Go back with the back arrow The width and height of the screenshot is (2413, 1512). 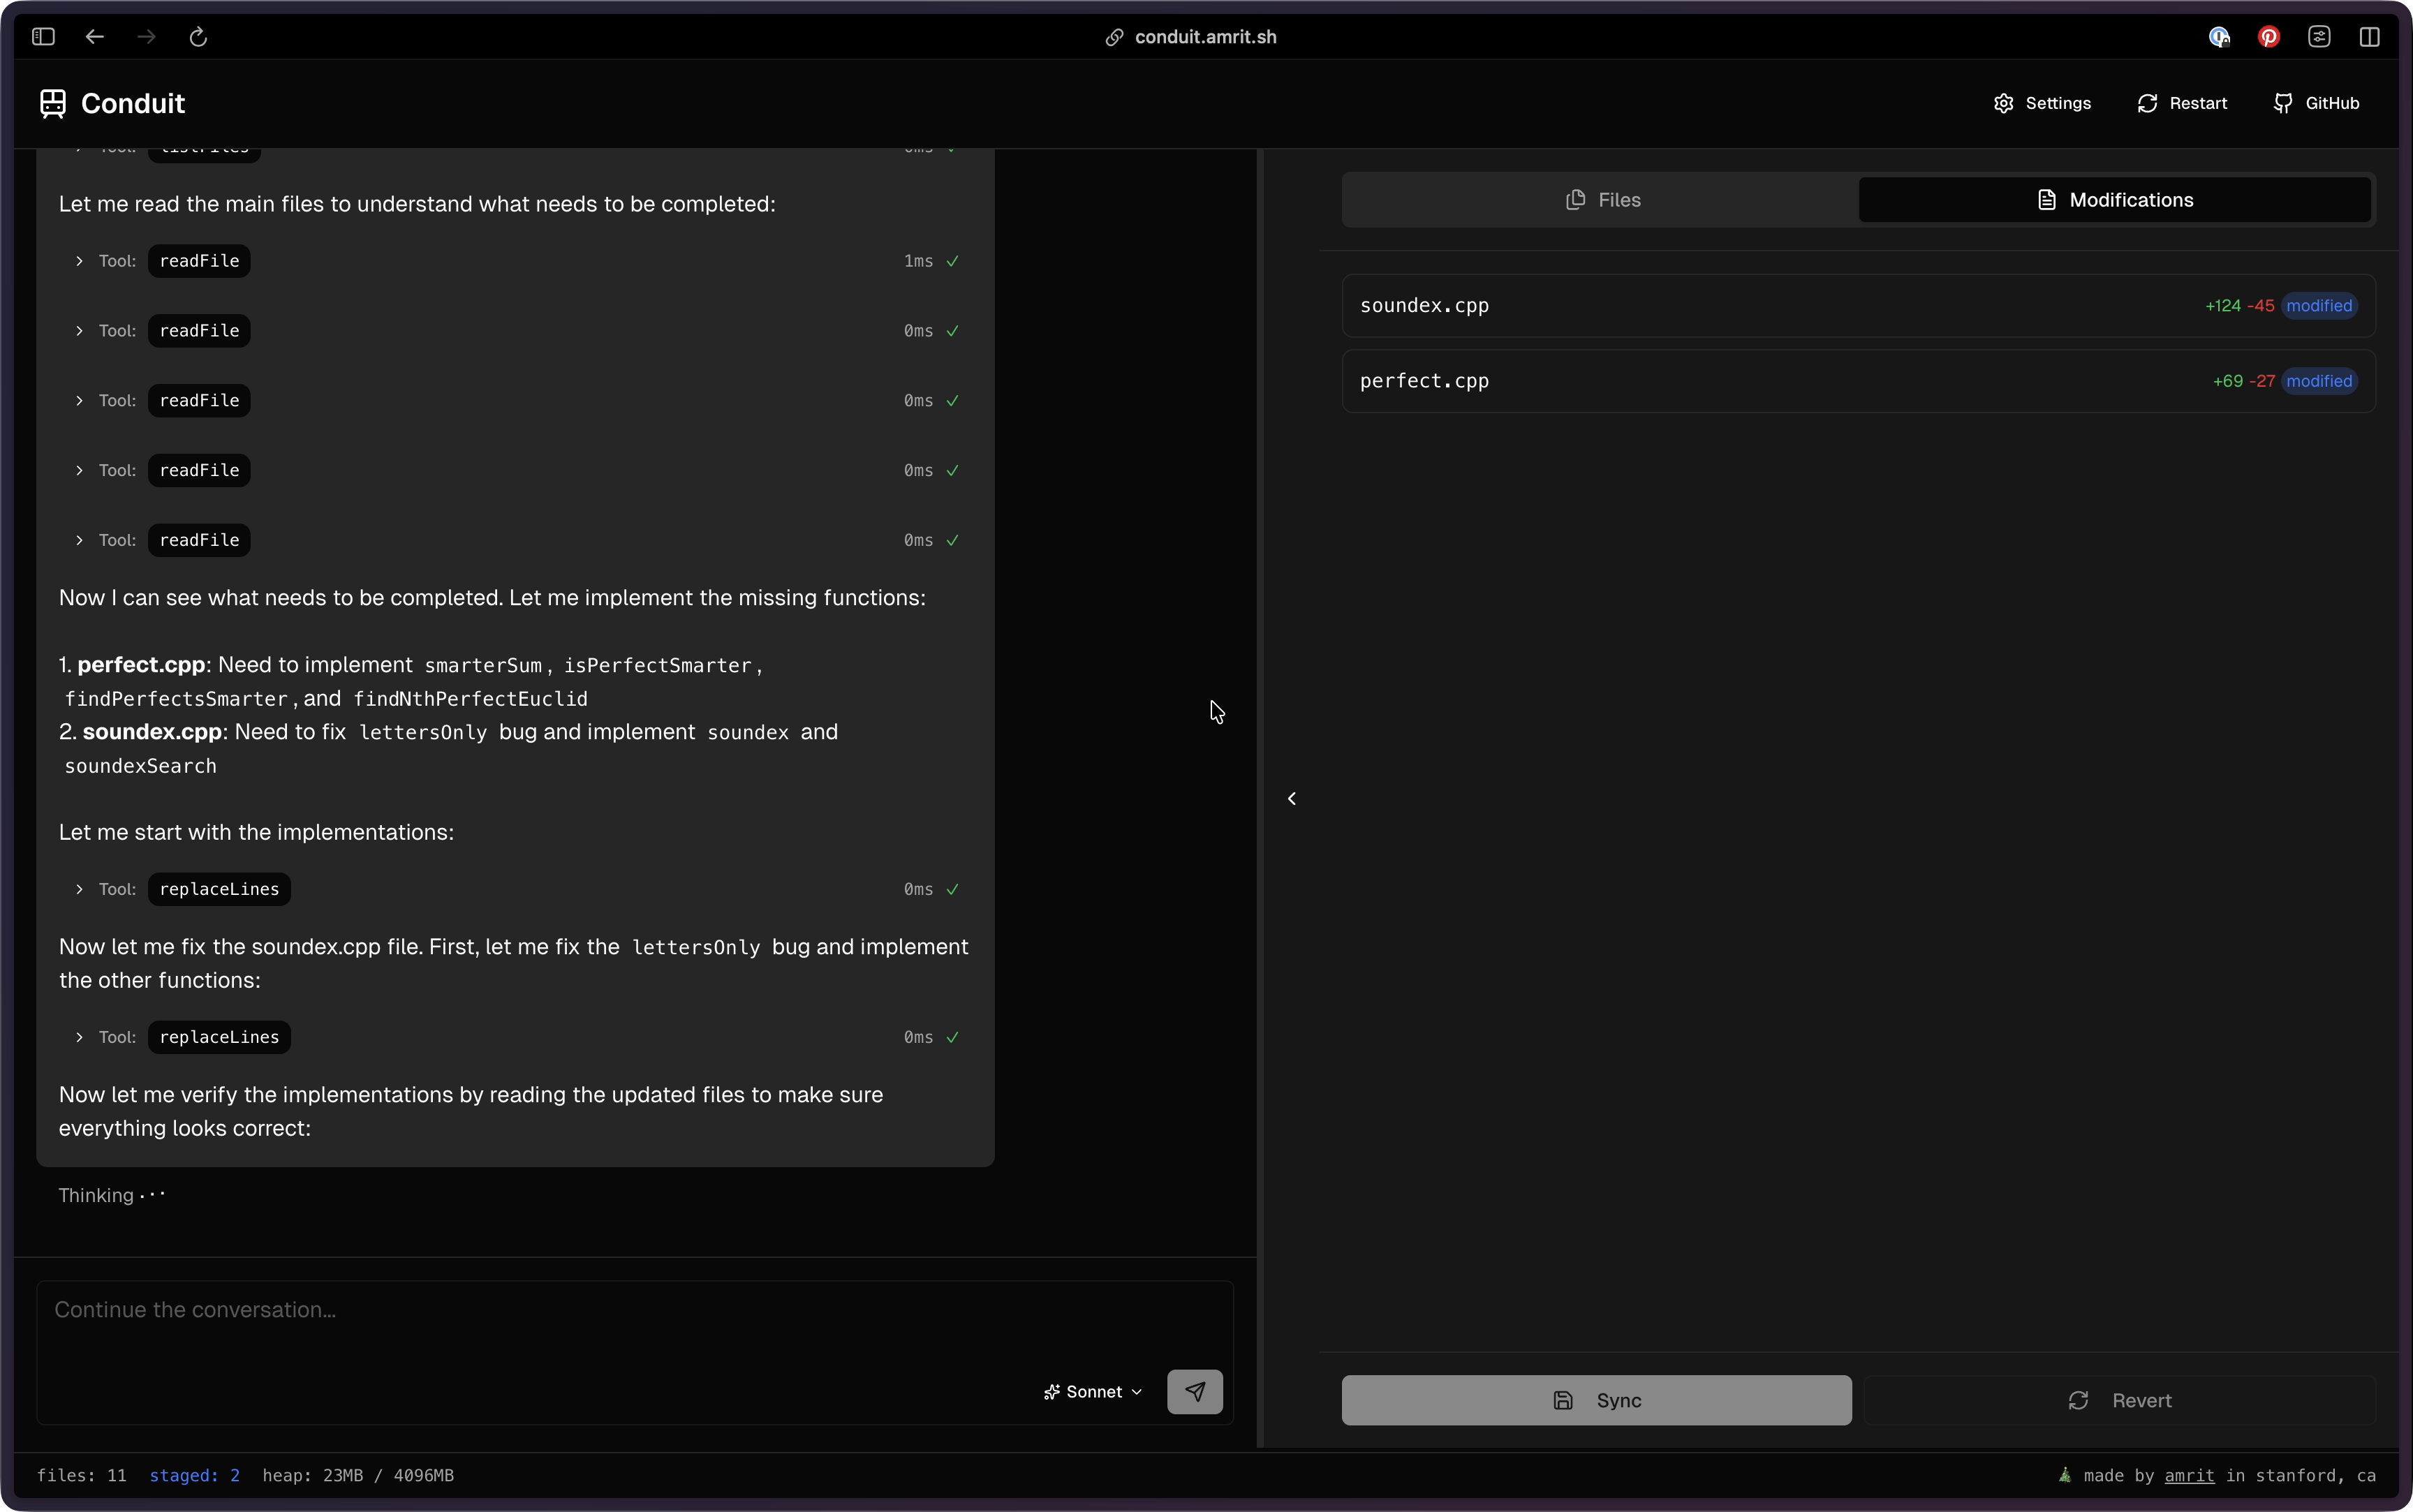pos(95,37)
